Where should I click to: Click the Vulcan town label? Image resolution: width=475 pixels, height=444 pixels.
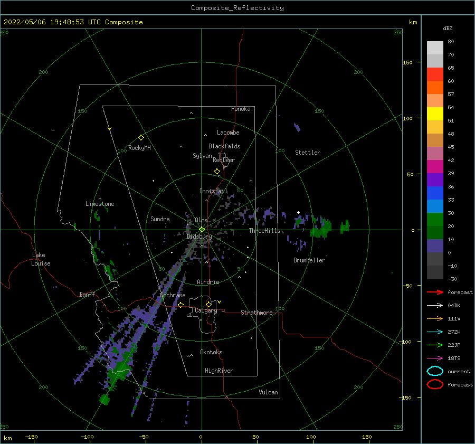tap(269, 392)
